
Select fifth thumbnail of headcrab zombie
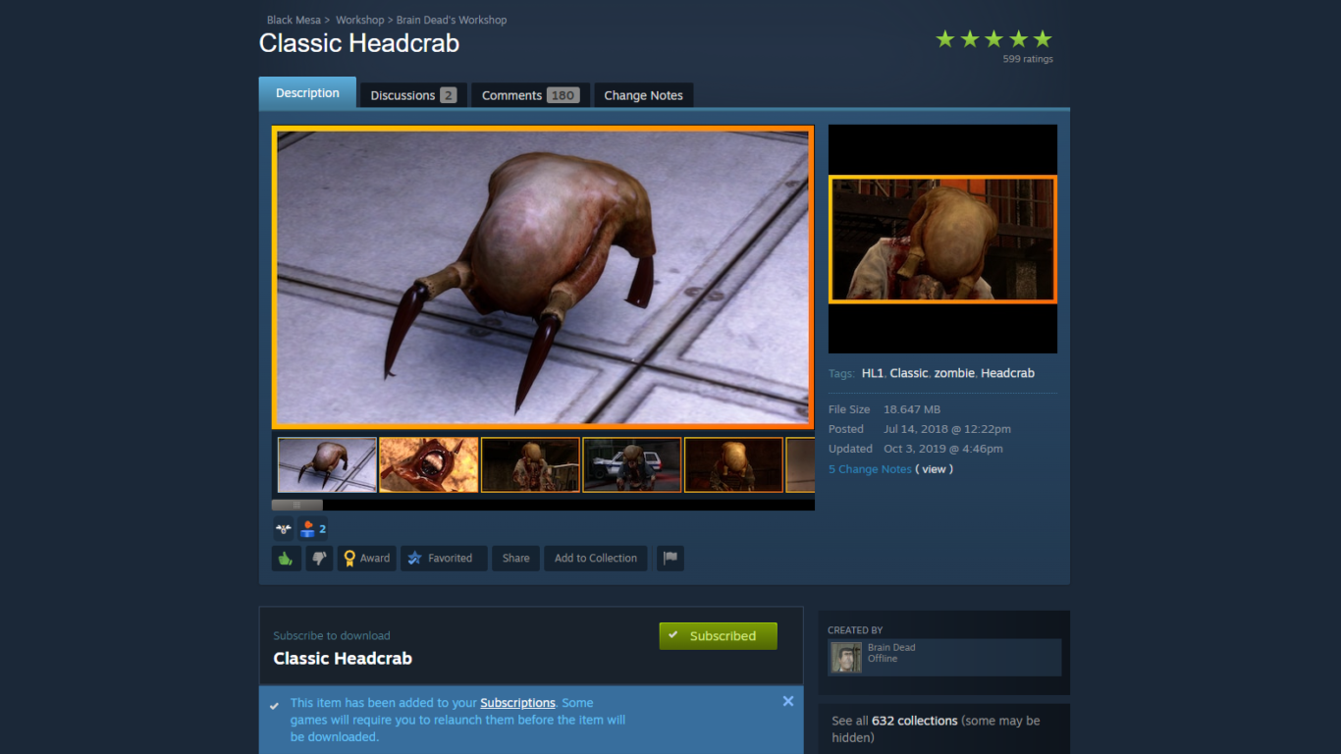click(733, 464)
